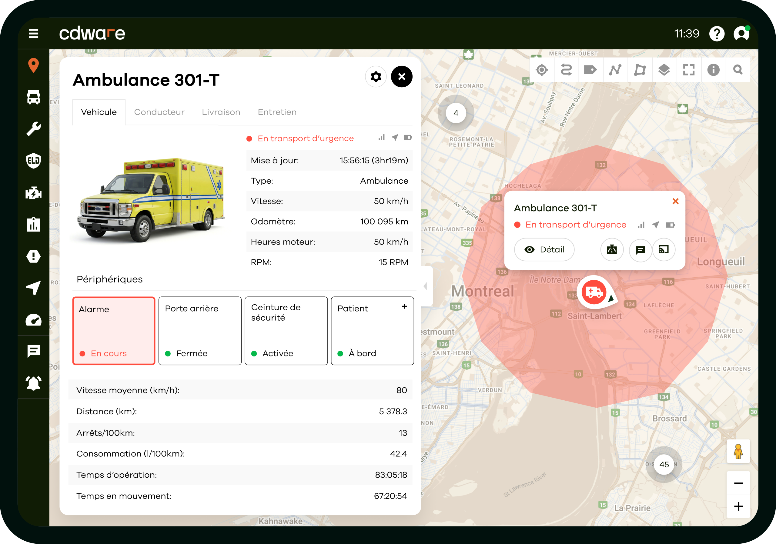The height and width of the screenshot is (544, 776).
Task: Click the cluster marker labeled 45
Action: click(x=664, y=465)
